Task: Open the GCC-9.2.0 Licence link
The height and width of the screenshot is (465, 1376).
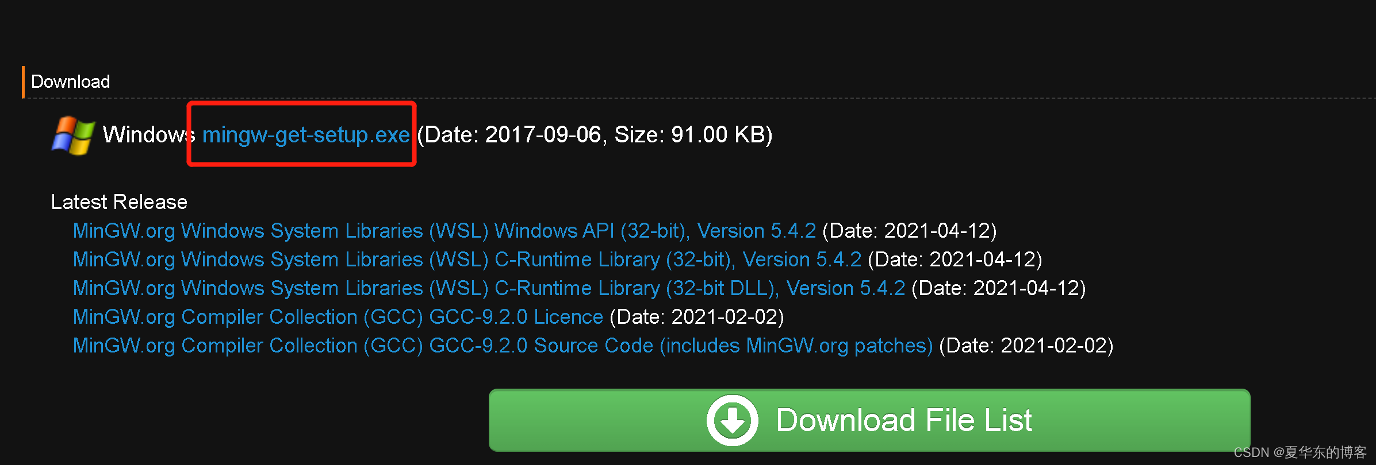Action: point(336,316)
